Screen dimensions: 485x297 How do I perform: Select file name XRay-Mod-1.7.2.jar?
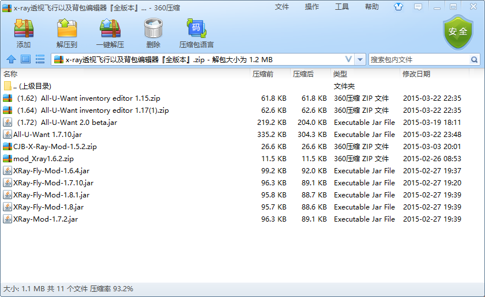pyautogui.click(x=46, y=219)
